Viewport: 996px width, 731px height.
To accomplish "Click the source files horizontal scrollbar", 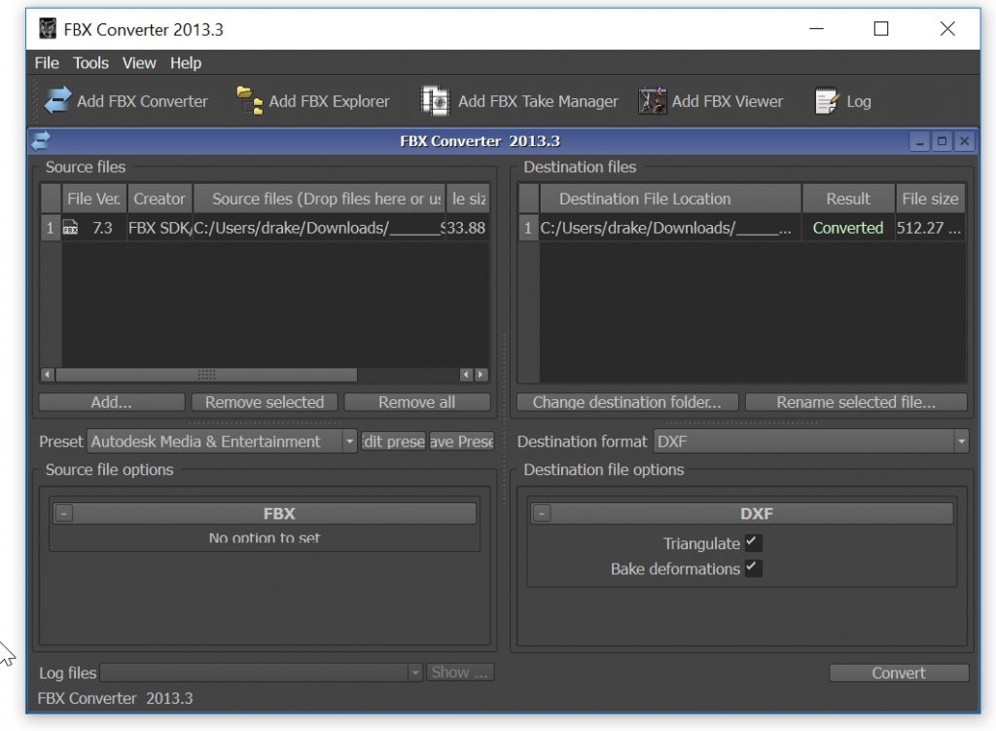I will click(206, 375).
